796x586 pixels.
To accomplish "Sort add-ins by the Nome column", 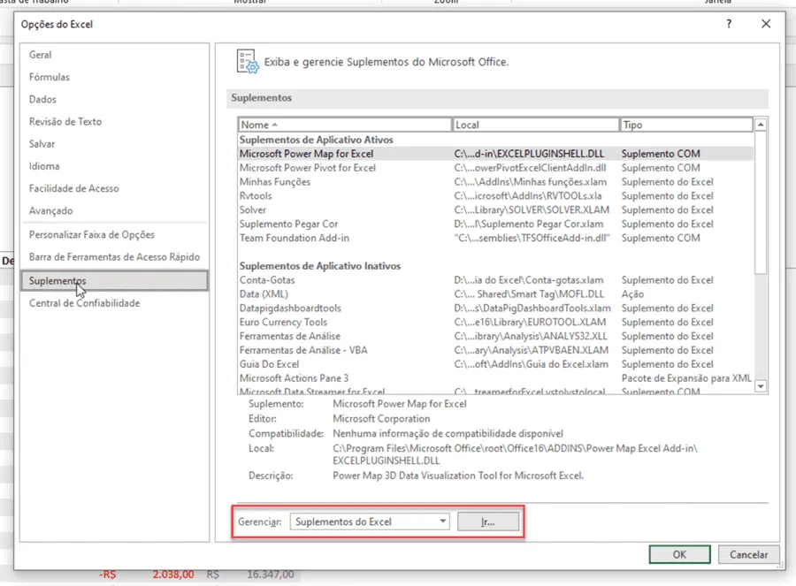I will pos(345,125).
